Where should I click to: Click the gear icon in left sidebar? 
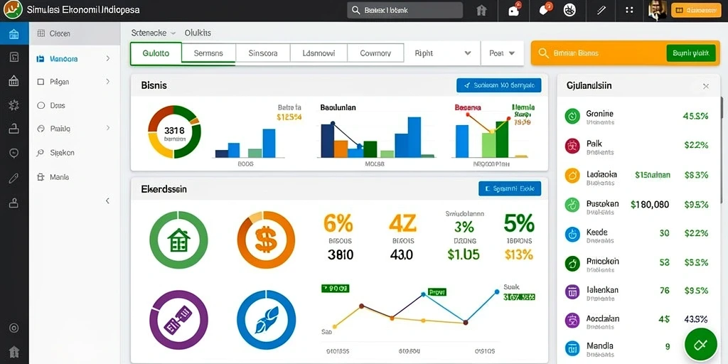(14, 105)
